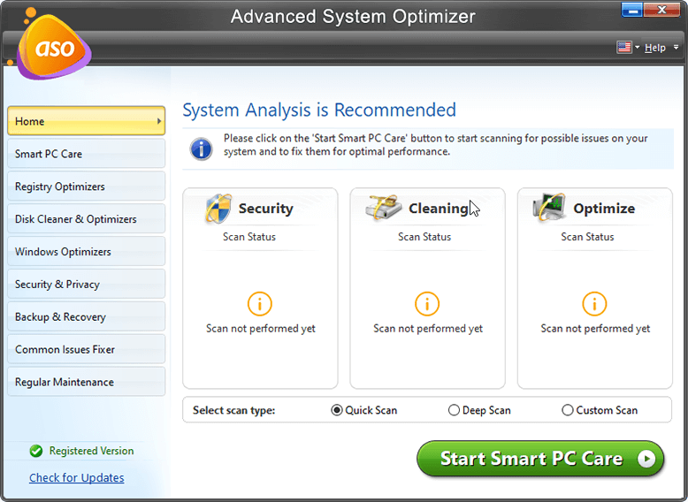Go to Registry Optimizers section
This screenshot has width=688, height=502.
click(x=86, y=186)
